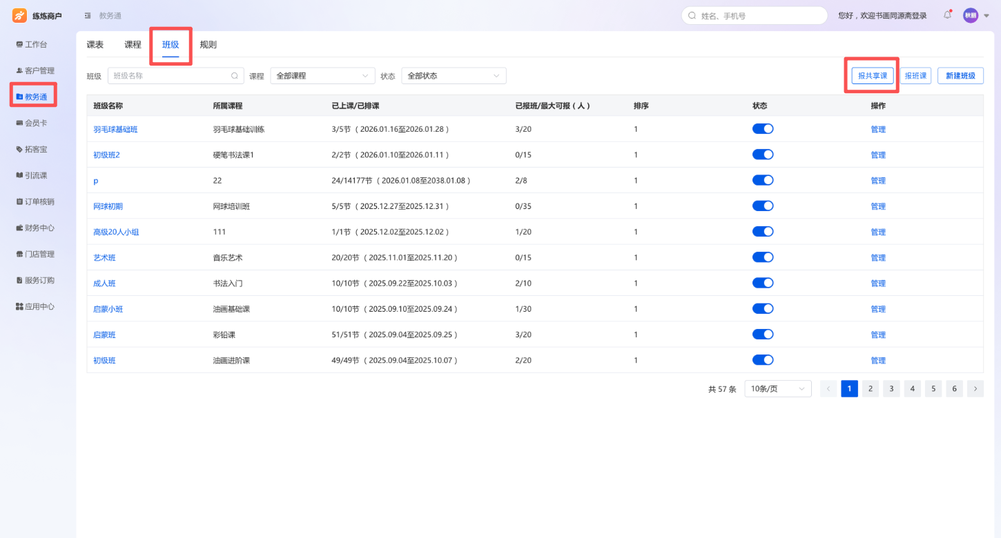
Task: Click the notification bell icon
Action: click(947, 15)
